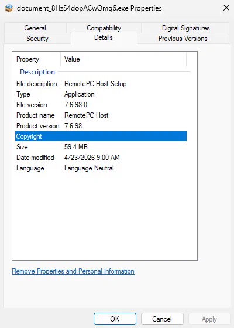Viewport: 234px width, 328px height.
Task: Open the Digital Signatures tab
Action: 186,28
